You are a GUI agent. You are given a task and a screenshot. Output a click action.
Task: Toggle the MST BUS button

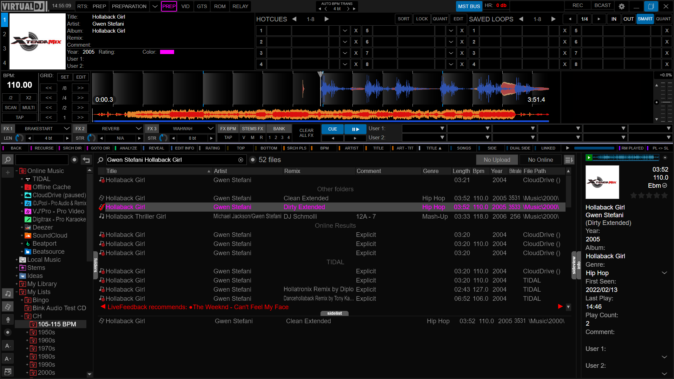point(469,6)
